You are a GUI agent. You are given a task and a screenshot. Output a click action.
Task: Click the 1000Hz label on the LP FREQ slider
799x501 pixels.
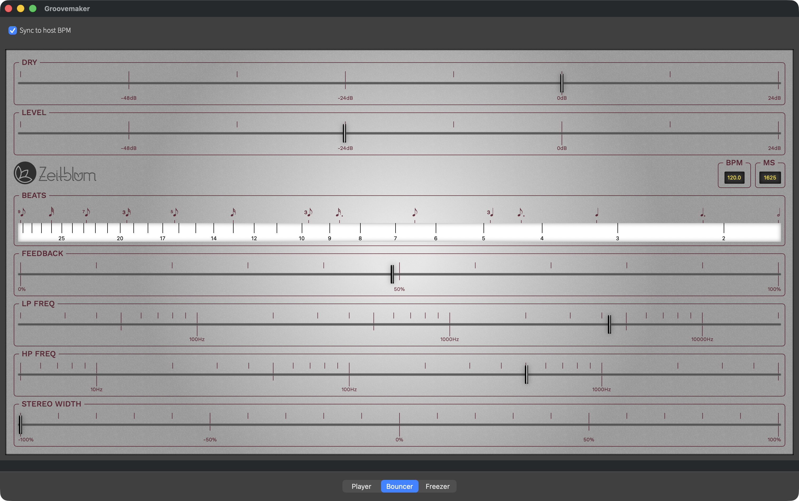click(x=450, y=339)
